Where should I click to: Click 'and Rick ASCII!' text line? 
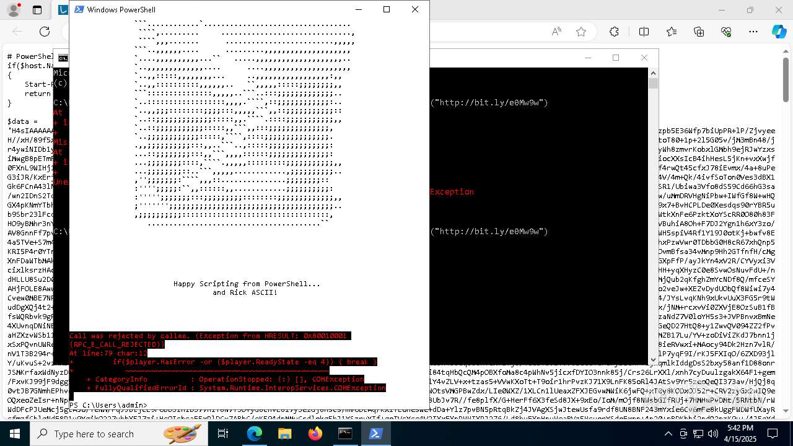pos(245,292)
